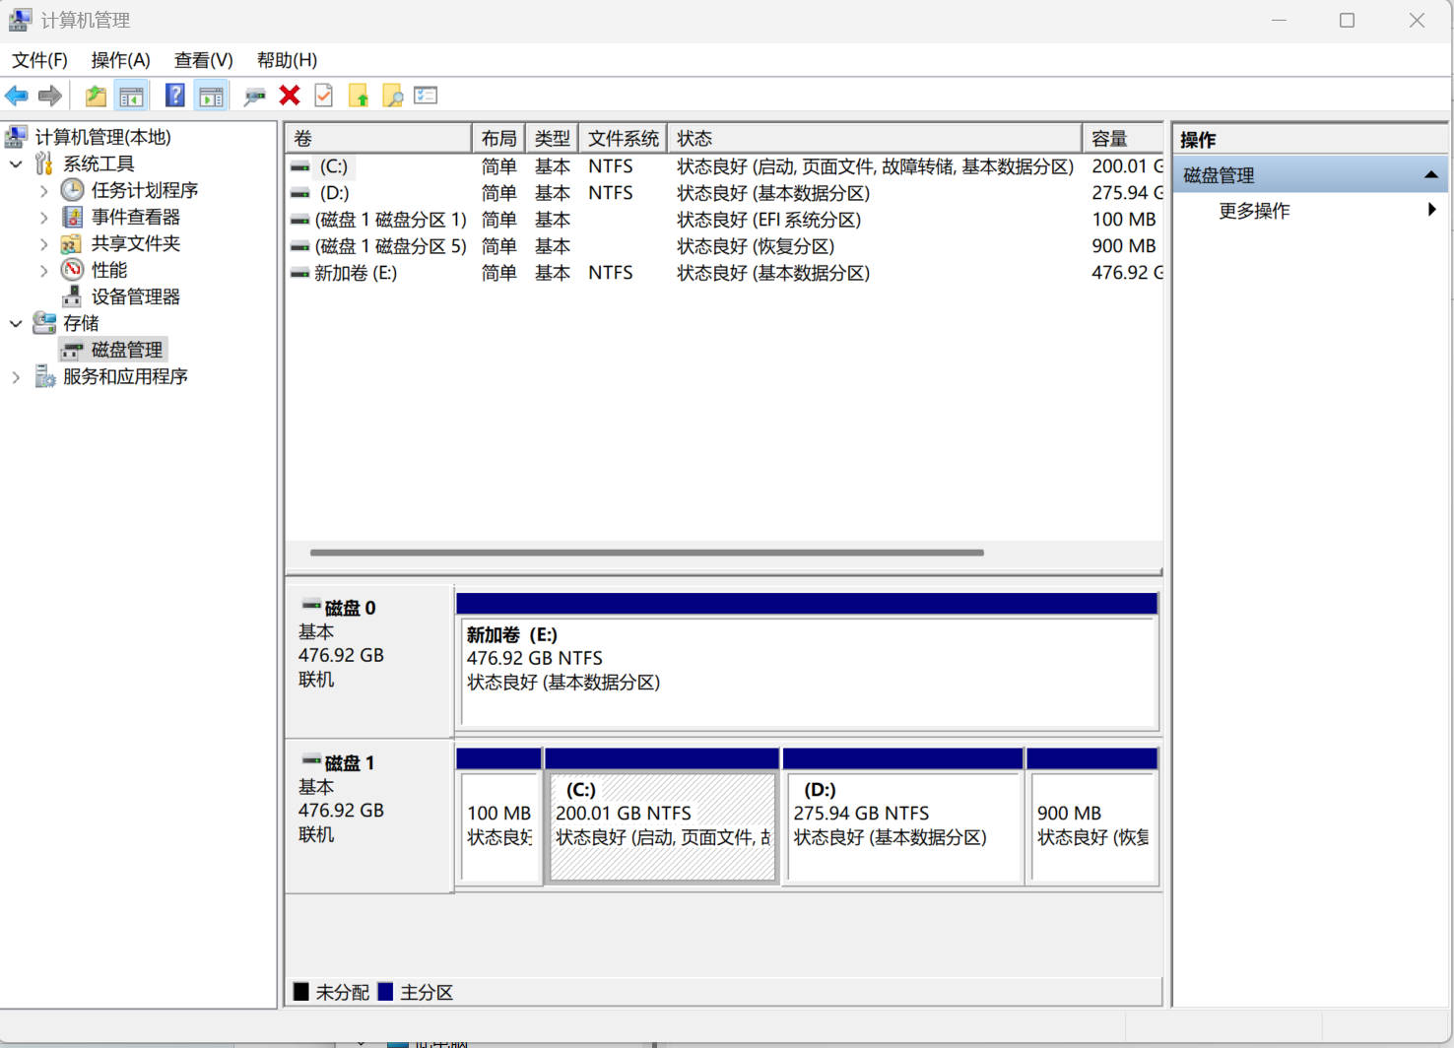Open the 查看(V) menu
Viewport: 1454px width, 1048px height.
(x=203, y=60)
